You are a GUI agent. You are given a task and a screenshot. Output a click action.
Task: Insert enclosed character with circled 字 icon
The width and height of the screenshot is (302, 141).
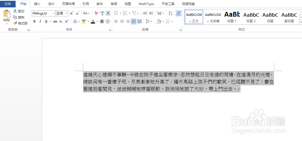click(108, 21)
